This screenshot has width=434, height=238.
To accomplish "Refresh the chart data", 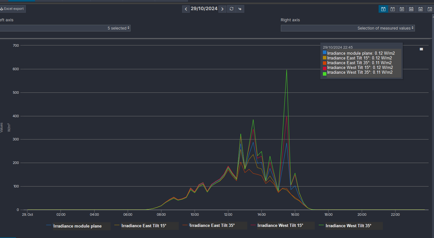I will [231, 9].
